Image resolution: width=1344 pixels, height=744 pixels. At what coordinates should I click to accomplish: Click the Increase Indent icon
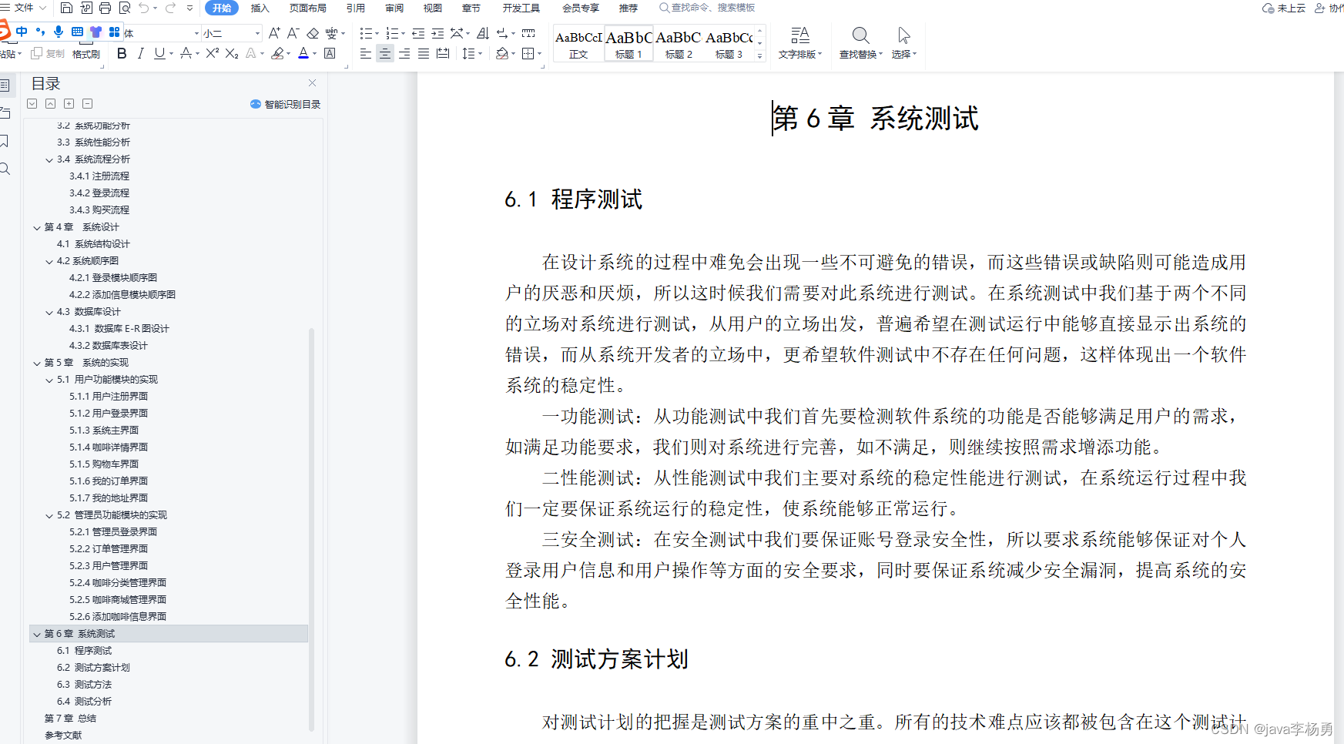tap(437, 33)
